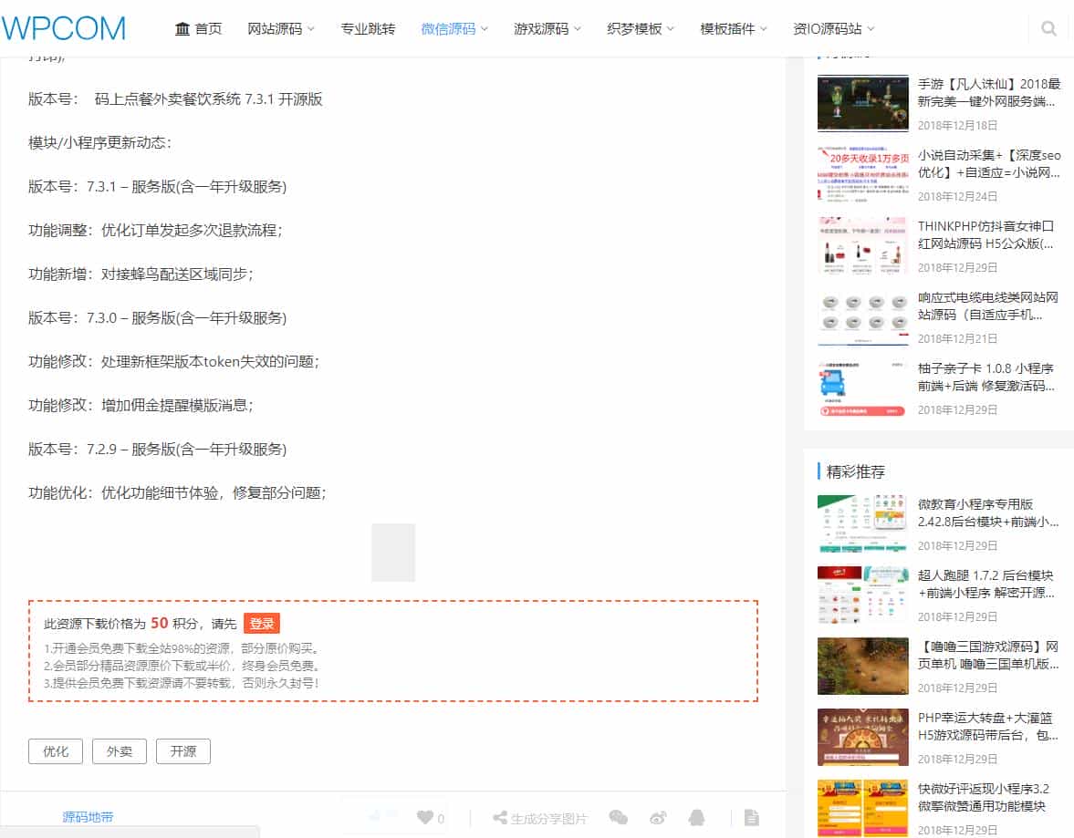This screenshot has width=1074, height=838.
Task: Open the 柚子亲子卡 article thumbnail
Action: click(x=862, y=388)
